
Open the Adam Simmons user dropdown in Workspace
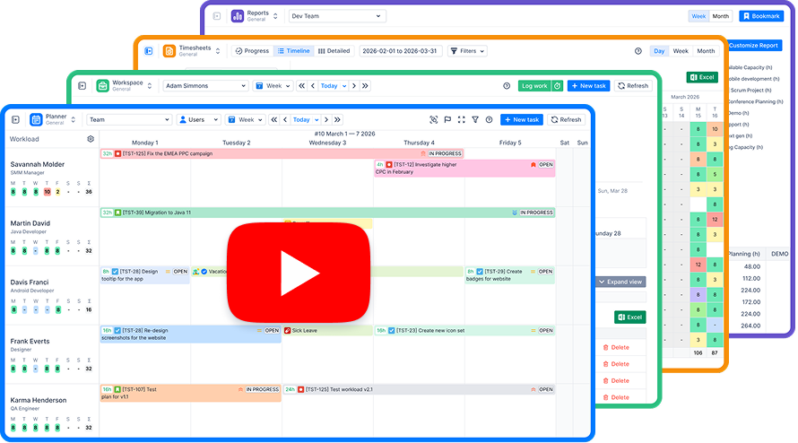[205, 86]
